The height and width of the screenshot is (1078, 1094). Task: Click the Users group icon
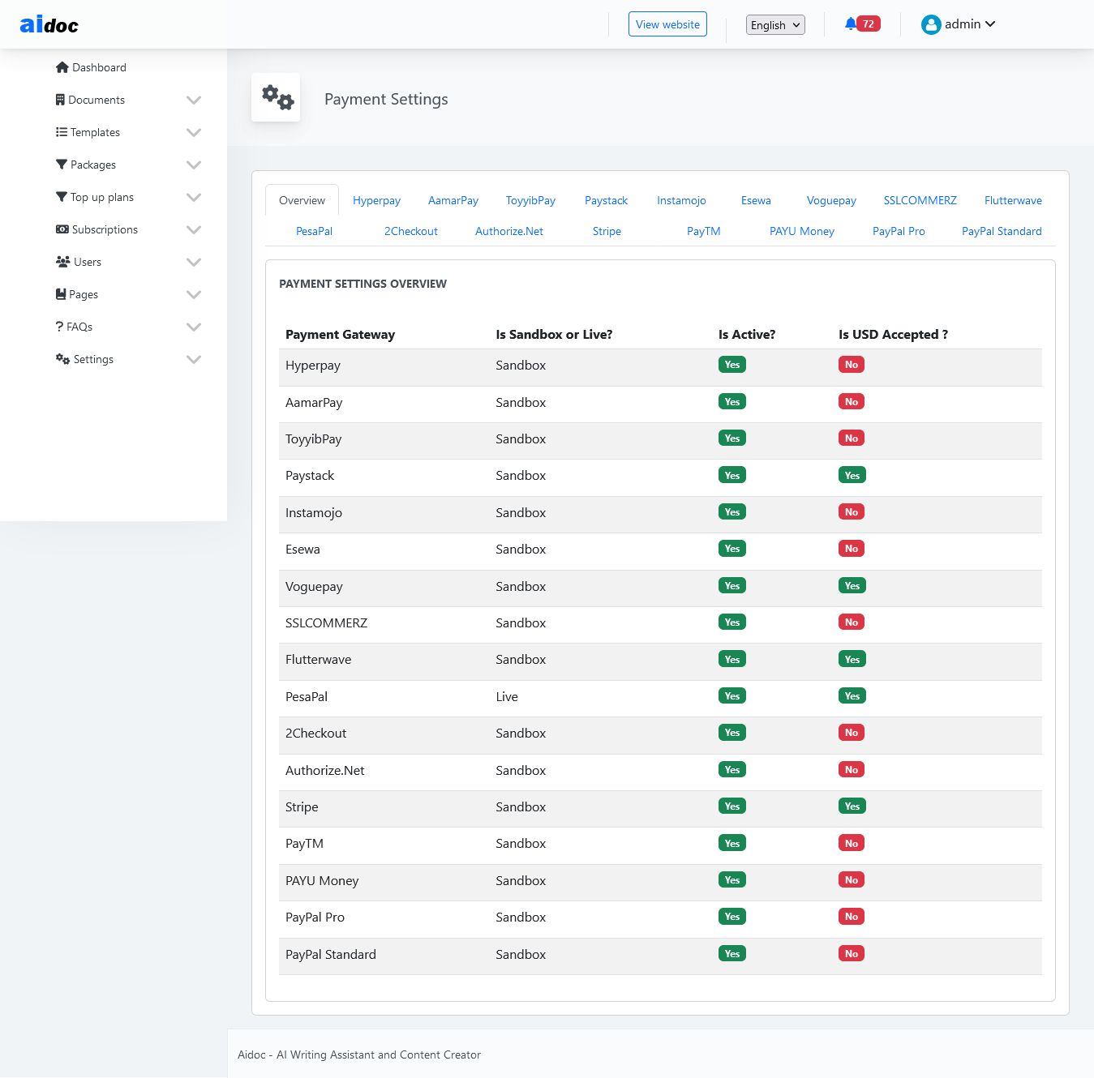63,262
